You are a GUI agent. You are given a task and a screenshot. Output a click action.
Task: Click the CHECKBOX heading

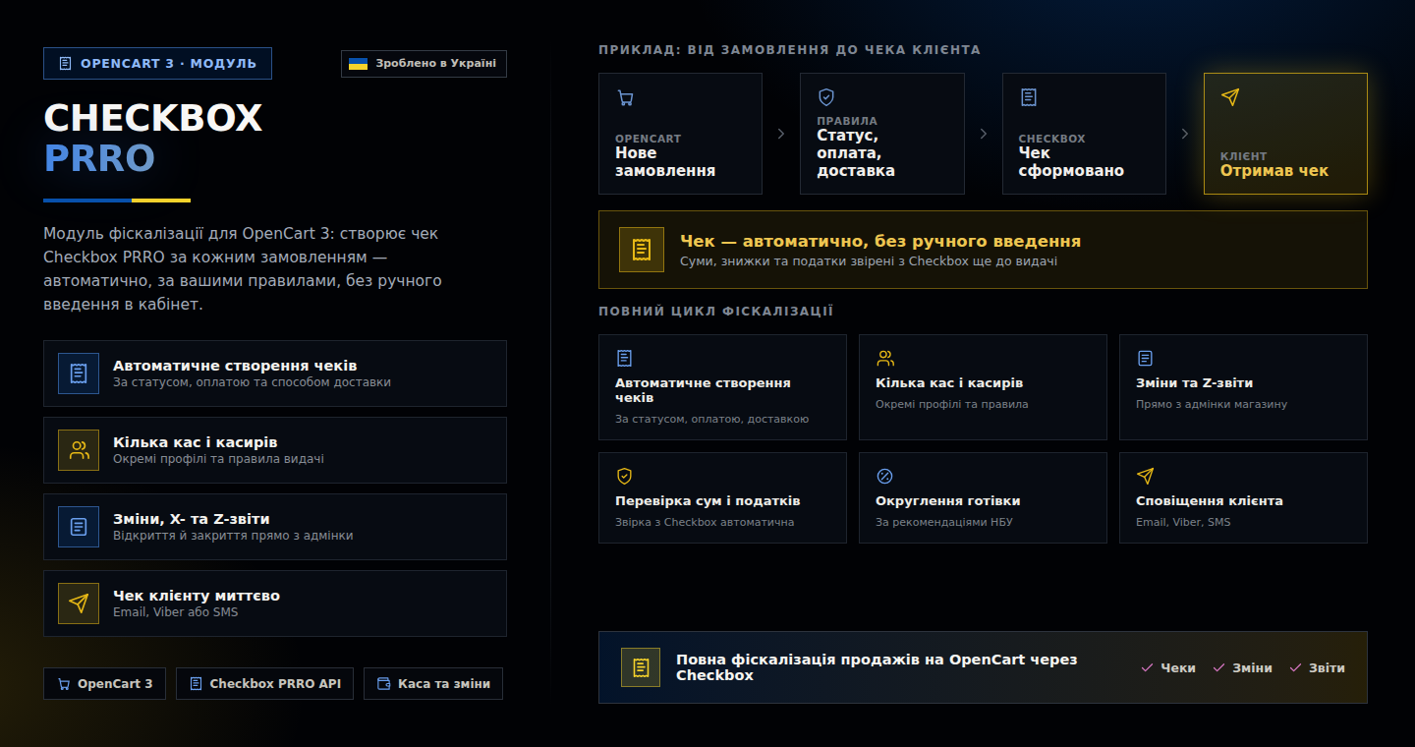[153, 119]
